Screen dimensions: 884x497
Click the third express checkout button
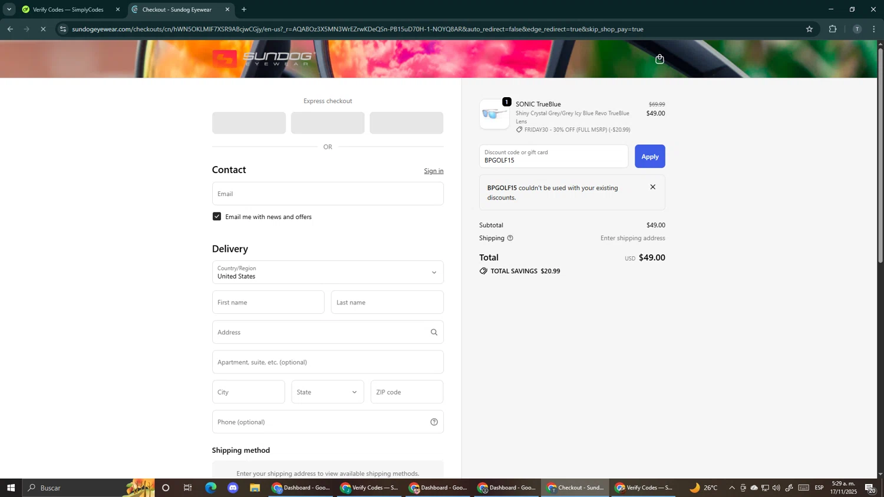click(x=407, y=123)
